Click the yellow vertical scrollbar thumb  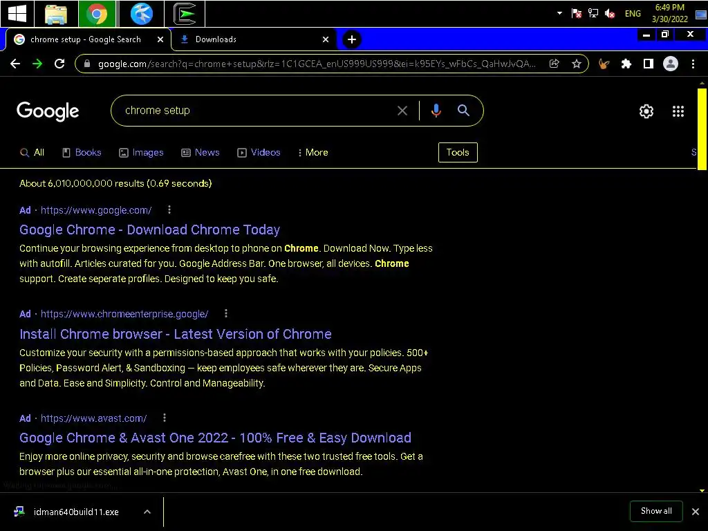tap(702, 129)
